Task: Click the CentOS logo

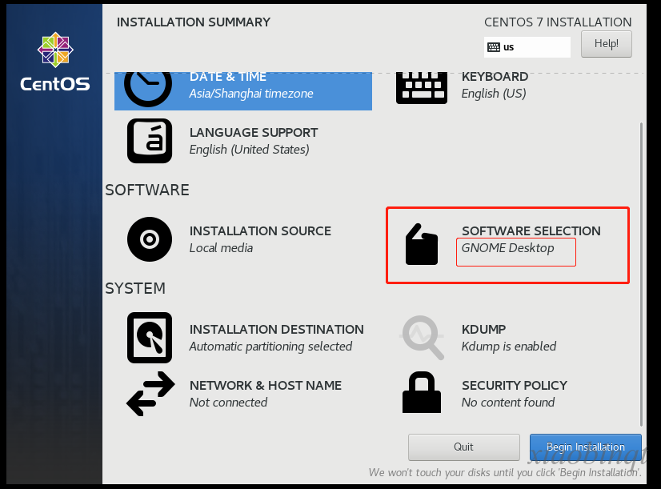Action: pyautogui.click(x=55, y=62)
